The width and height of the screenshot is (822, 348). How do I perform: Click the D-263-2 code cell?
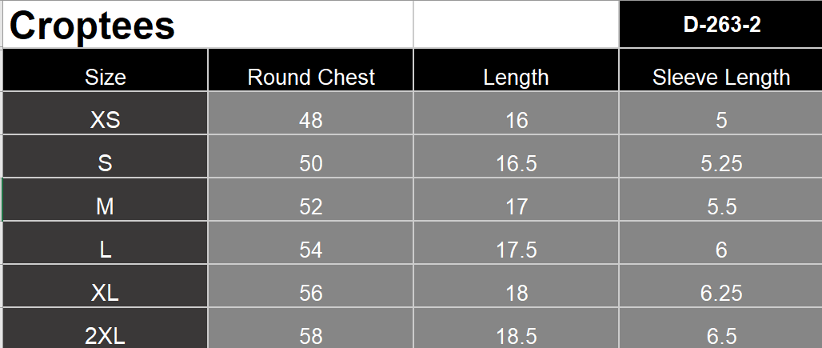[x=721, y=25]
